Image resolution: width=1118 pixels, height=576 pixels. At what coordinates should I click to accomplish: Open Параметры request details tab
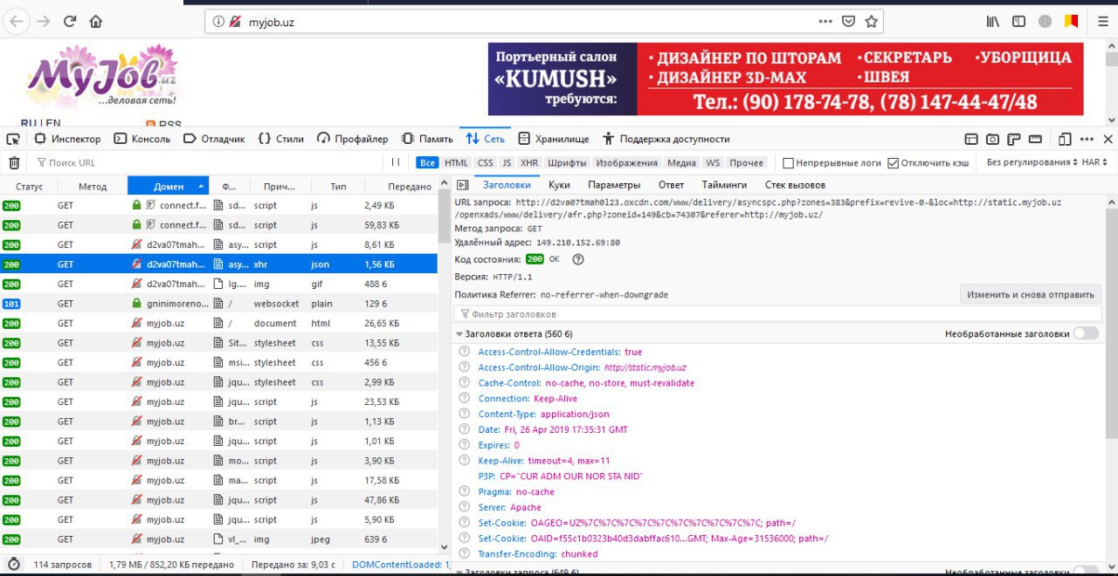[614, 185]
